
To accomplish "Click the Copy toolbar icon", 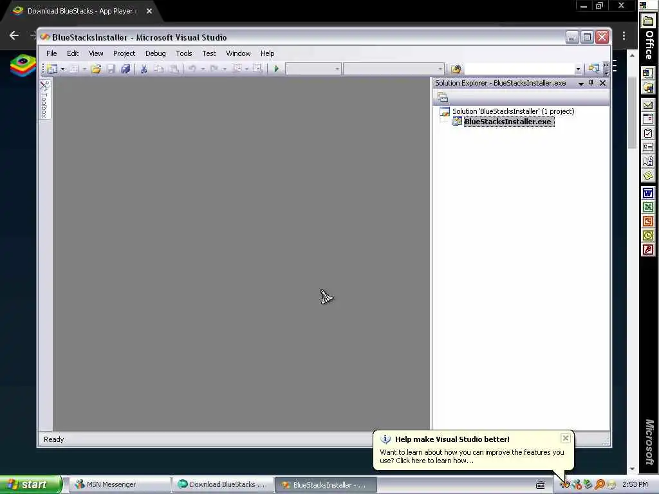I will 159,69.
